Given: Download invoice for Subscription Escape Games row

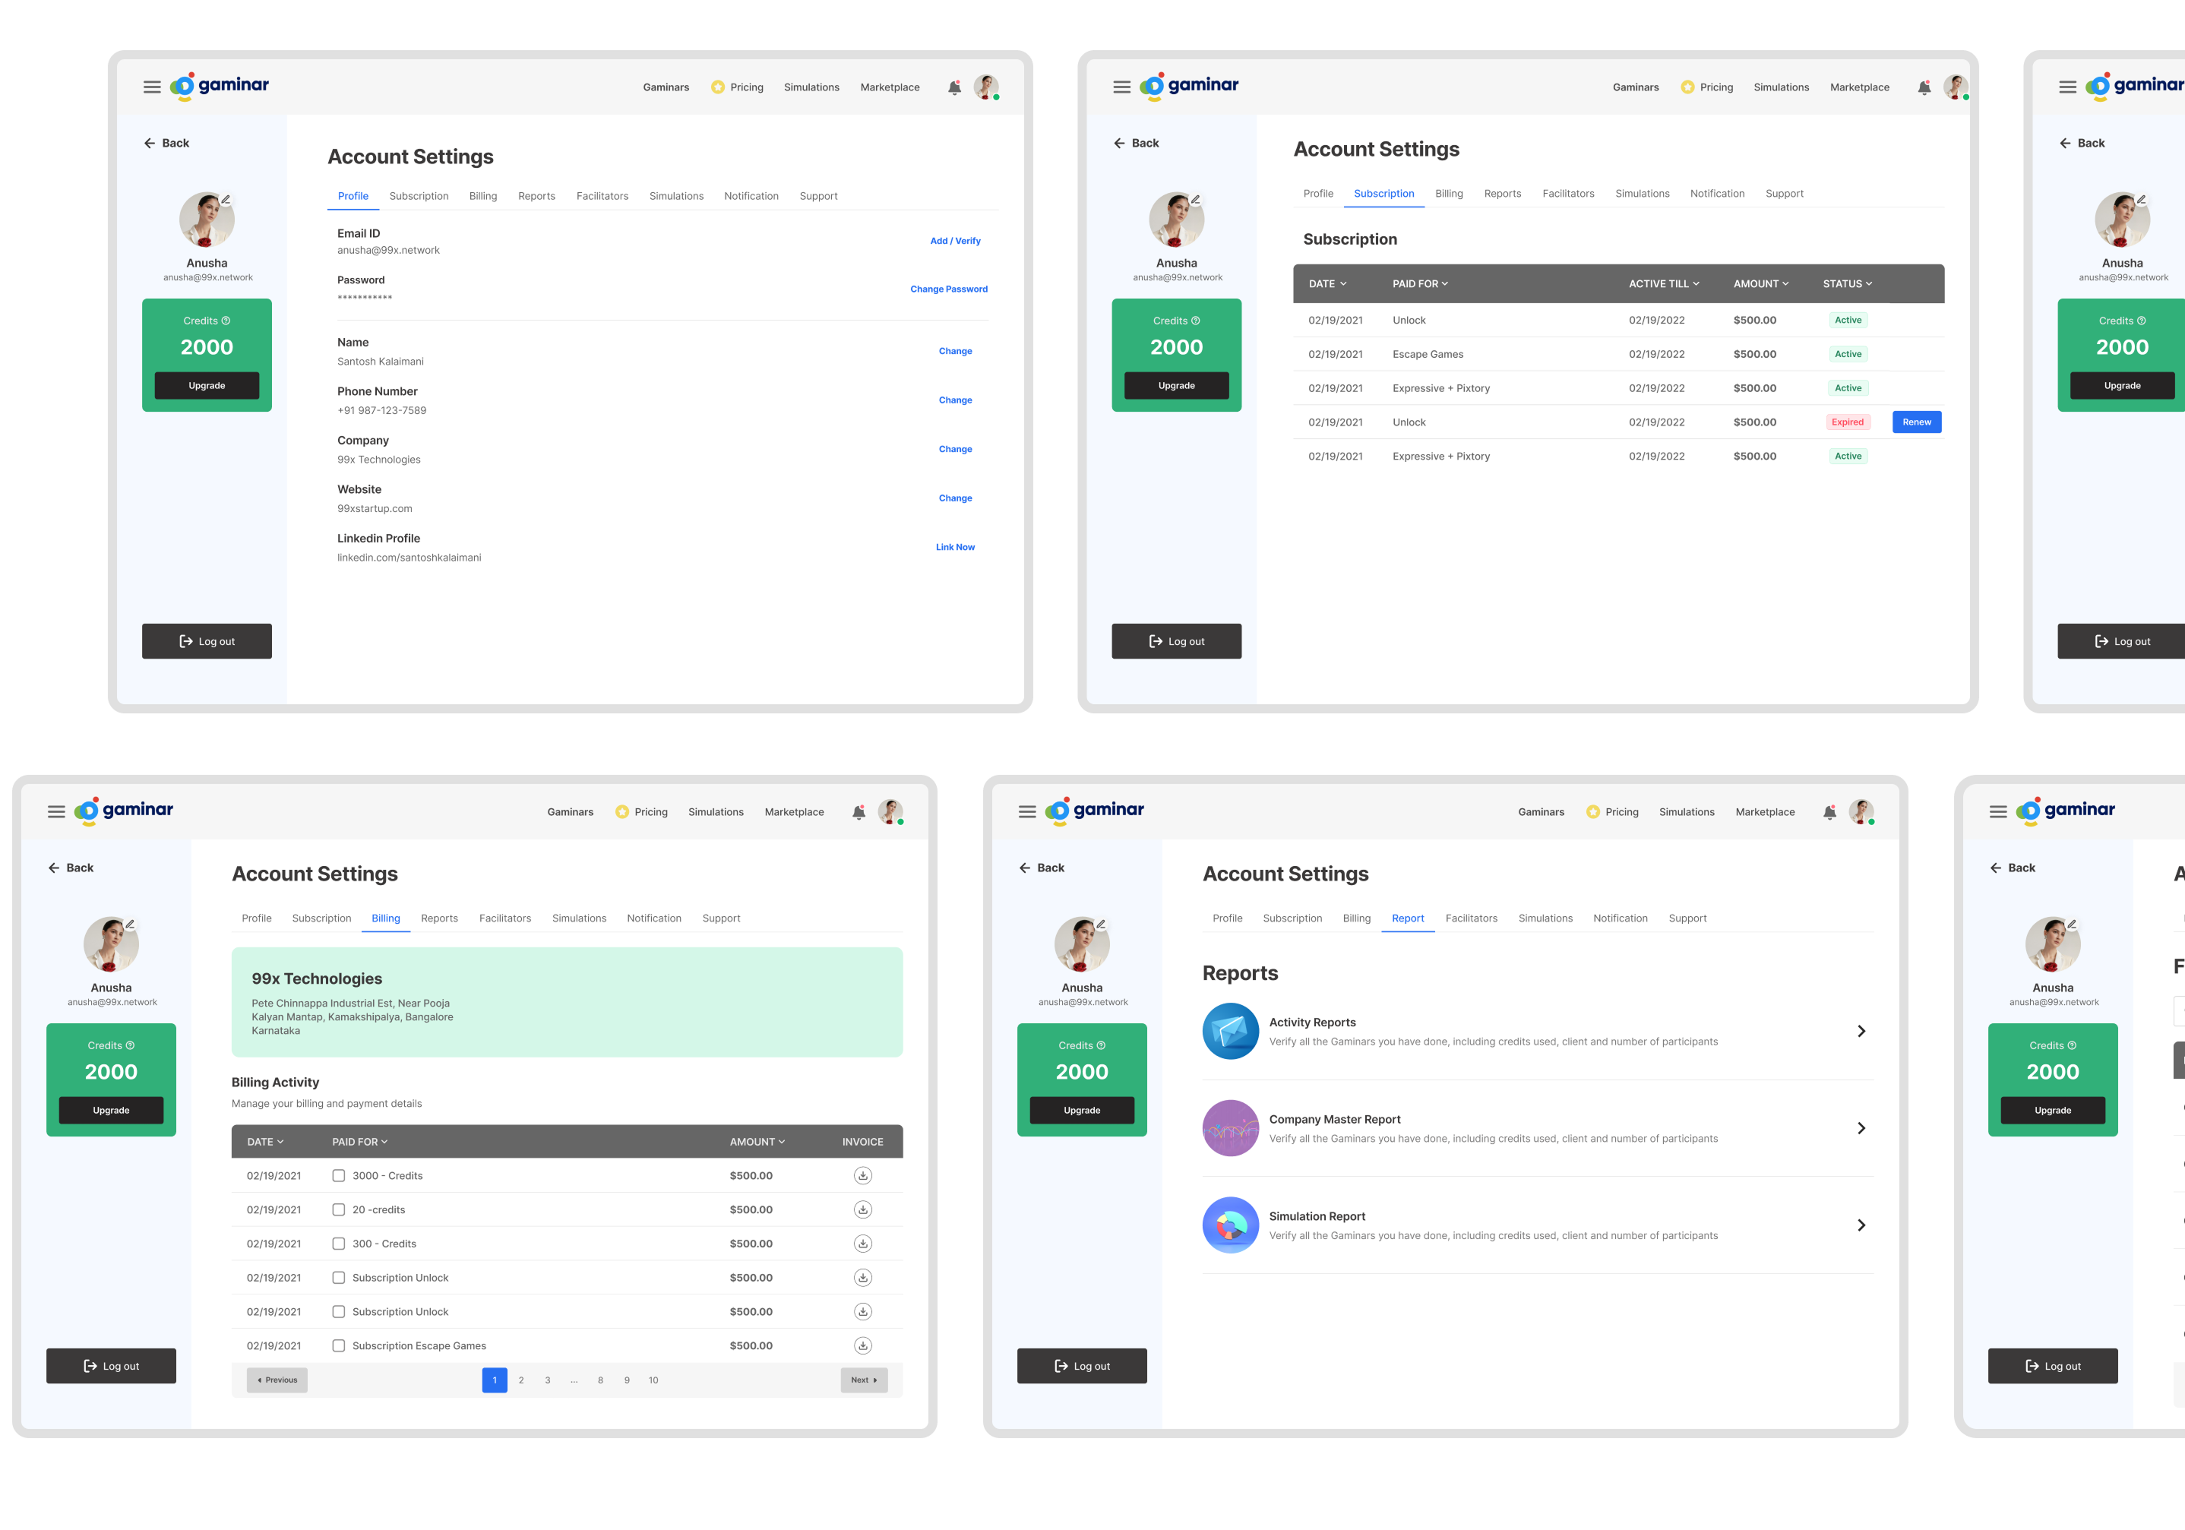Looking at the screenshot, I should pyautogui.click(x=862, y=1345).
